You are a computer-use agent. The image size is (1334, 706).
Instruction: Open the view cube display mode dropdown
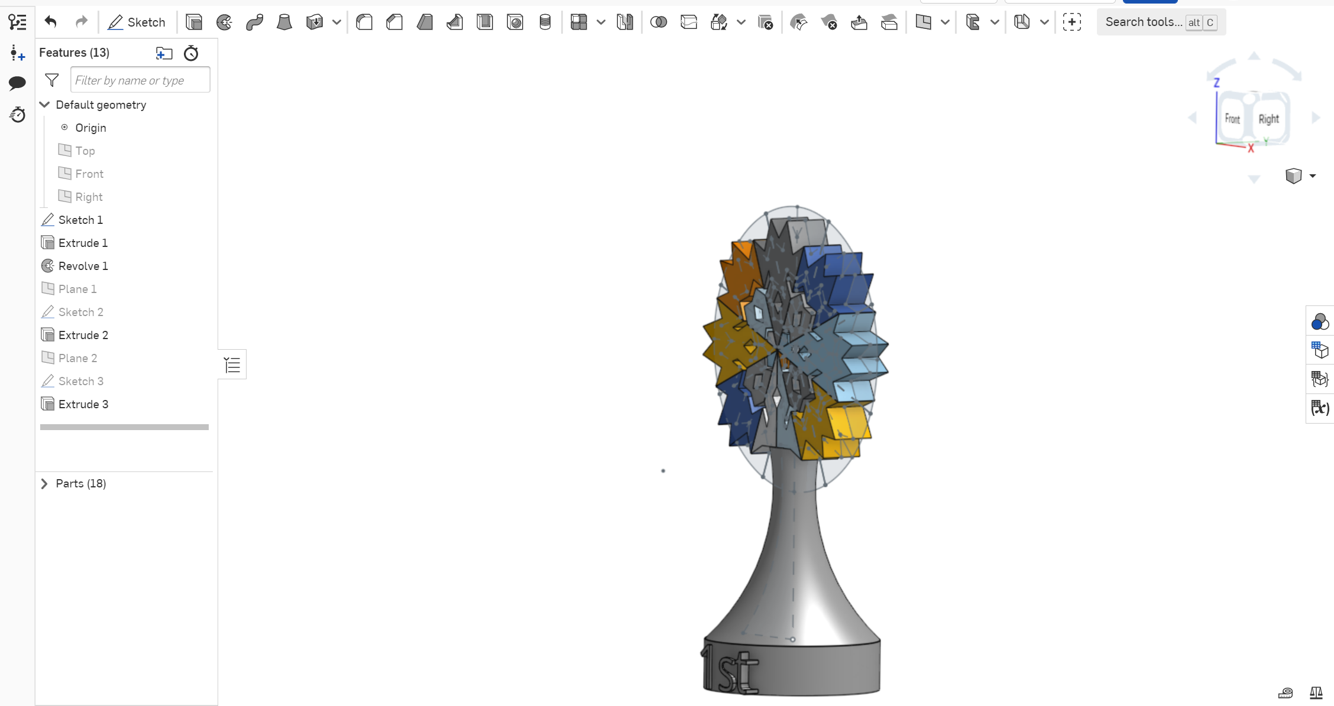click(1313, 176)
